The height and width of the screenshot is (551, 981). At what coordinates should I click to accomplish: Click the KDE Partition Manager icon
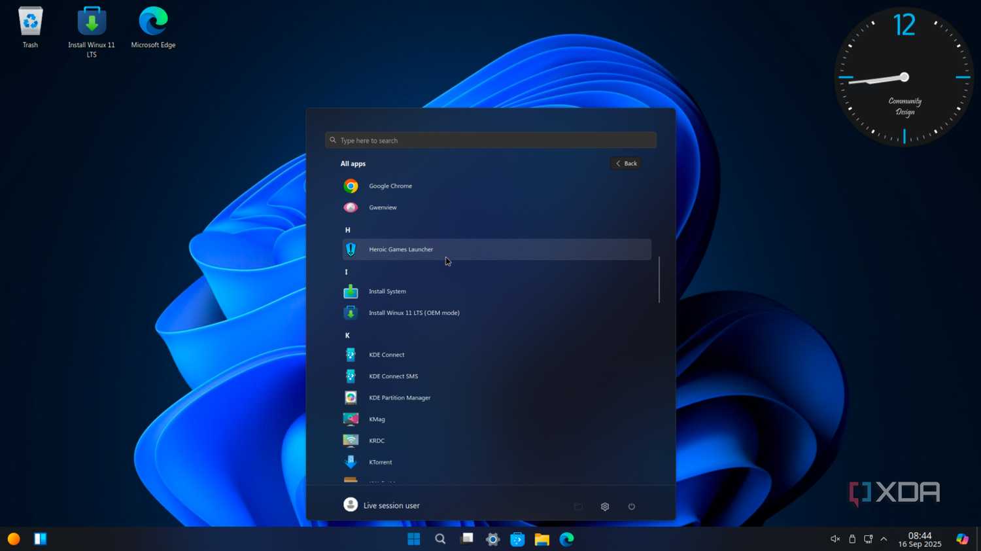click(x=351, y=398)
